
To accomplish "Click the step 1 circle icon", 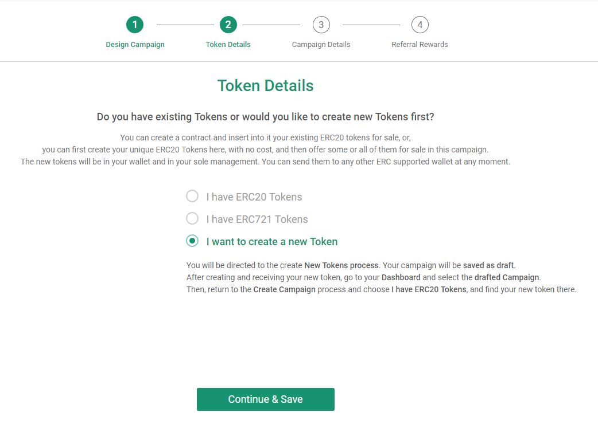I will (x=135, y=25).
